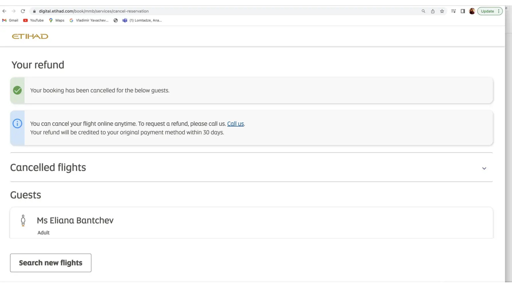Screen dimensions: 512x288
Task: Open the Chrome profile avatar
Action: click(x=472, y=11)
